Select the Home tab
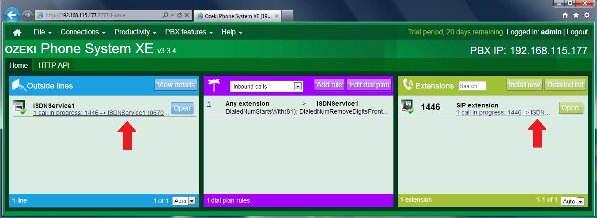 click(19, 65)
